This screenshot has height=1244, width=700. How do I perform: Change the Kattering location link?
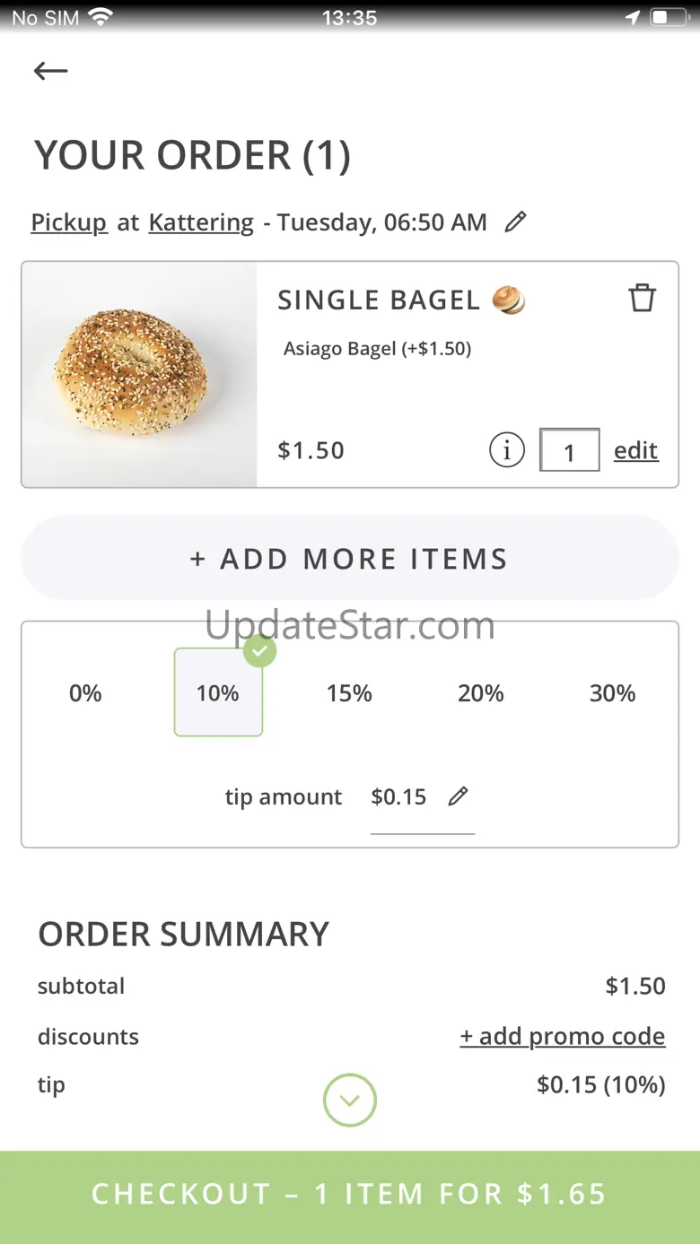click(x=201, y=222)
